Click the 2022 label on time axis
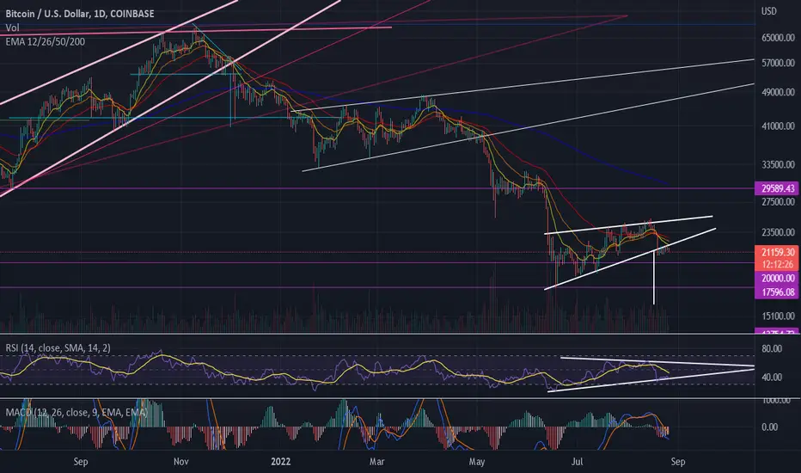 pyautogui.click(x=280, y=462)
